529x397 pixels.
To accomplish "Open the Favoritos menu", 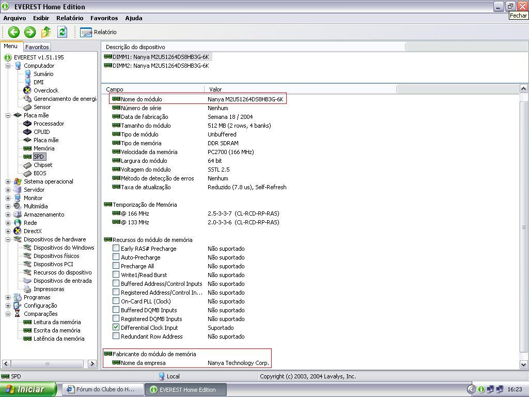I will coord(104,18).
